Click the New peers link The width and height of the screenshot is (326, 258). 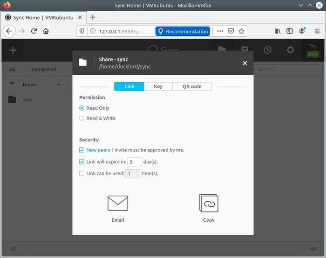(x=98, y=150)
